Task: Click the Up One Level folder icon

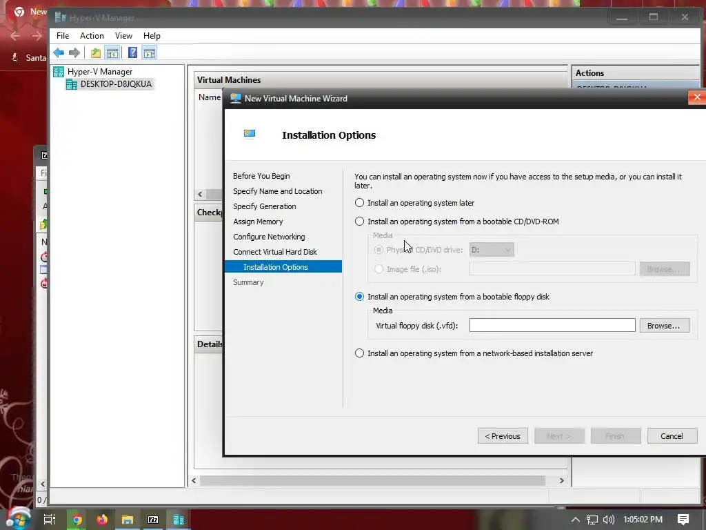Action: [95, 52]
